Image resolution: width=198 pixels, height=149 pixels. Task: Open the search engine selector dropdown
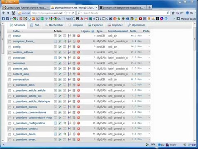(80, 13)
